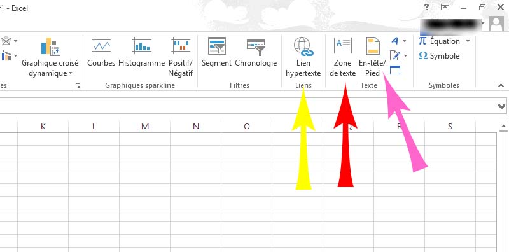509x252 pixels.
Task: Minimize the Excel window
Action: pos(464,8)
